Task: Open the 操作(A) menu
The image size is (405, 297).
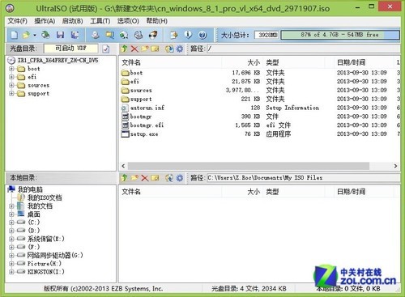Action: [x=45, y=21]
